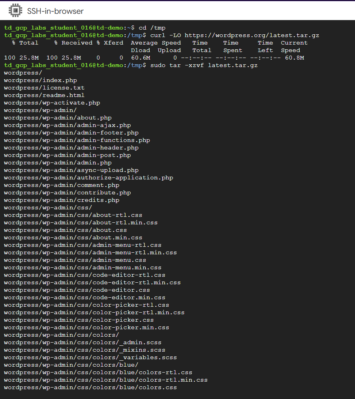Click the 'sudo tar -xzvf latest.tar.gz' command
The image size is (355, 399).
tap(204, 65)
